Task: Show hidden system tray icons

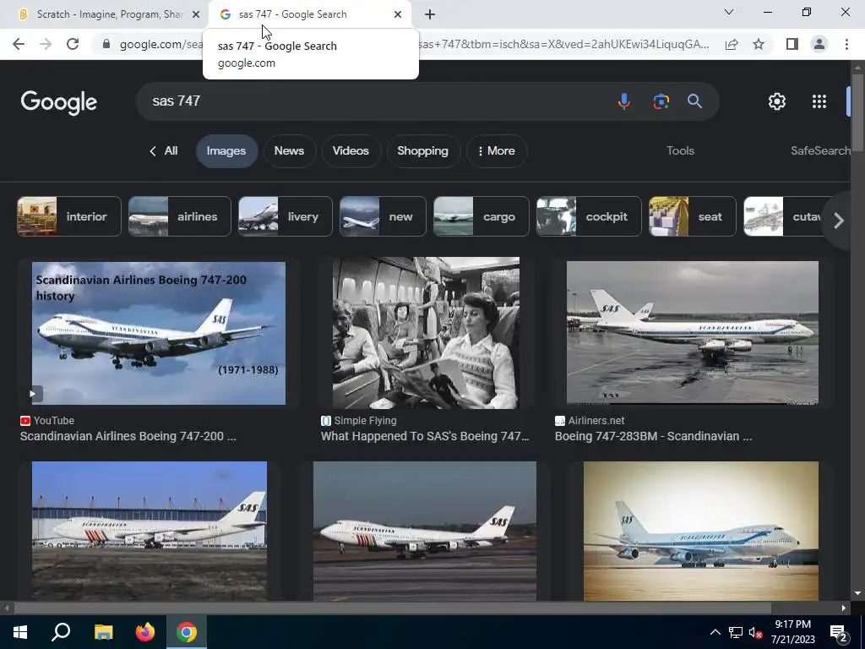Action: point(715,632)
